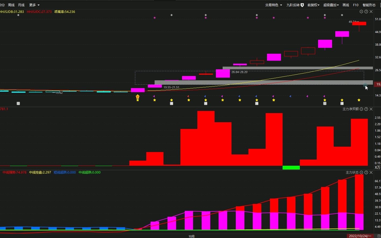
Task: Open the leftmost document marker under cyan candles
Action: 18,103
